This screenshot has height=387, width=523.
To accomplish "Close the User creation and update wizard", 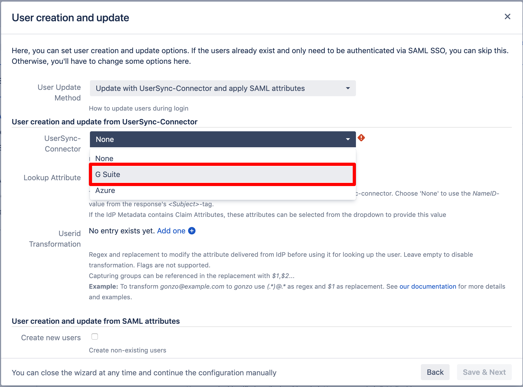I will 507,17.
